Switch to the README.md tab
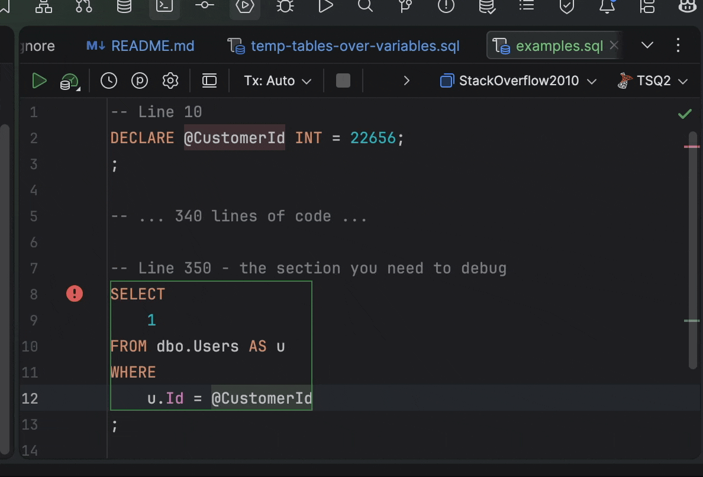Image resolution: width=703 pixels, height=477 pixels. point(140,46)
